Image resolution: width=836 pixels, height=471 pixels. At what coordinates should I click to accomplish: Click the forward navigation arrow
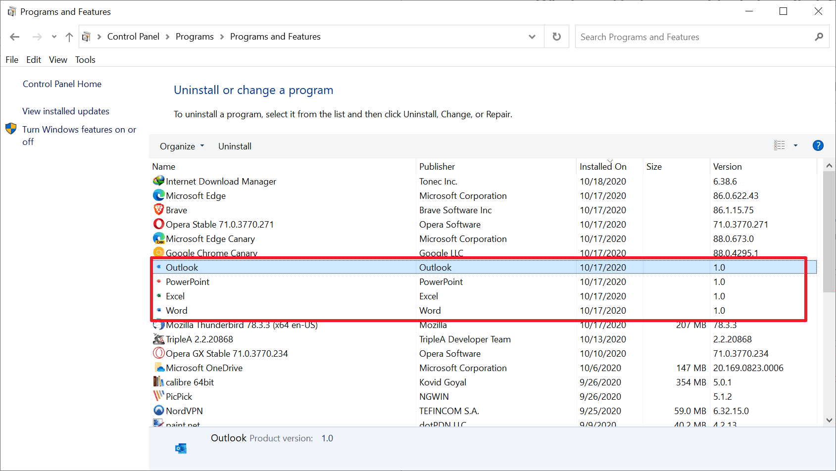tap(37, 37)
